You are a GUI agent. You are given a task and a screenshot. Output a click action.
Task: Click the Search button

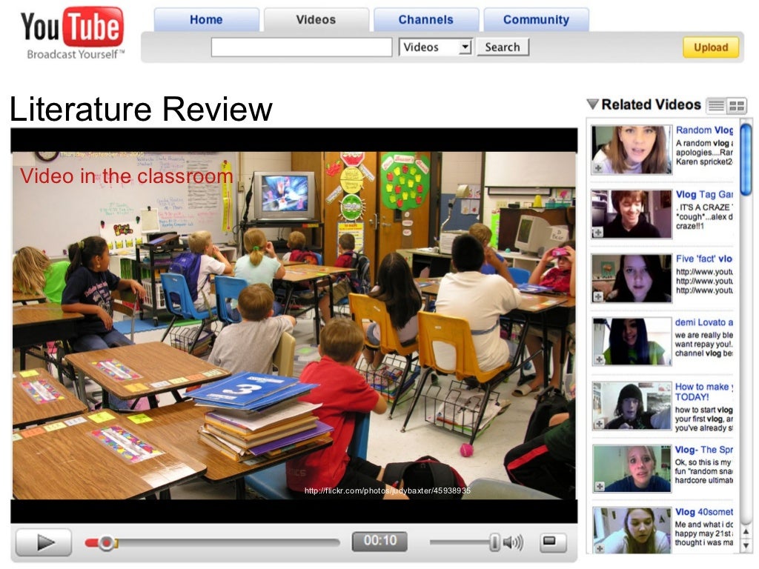(x=503, y=47)
